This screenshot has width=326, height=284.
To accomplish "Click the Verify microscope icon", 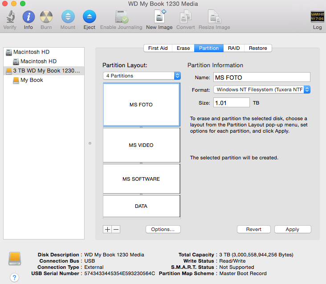I will [x=10, y=17].
